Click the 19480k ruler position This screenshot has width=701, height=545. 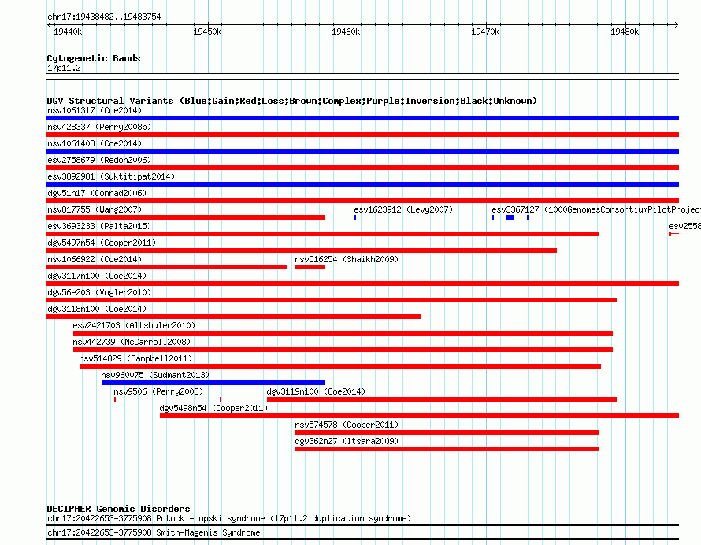pyautogui.click(x=625, y=32)
